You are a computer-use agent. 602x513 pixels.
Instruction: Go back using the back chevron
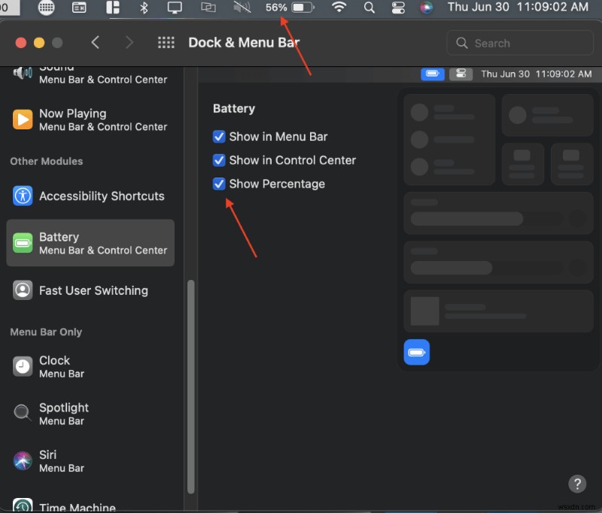(x=96, y=43)
